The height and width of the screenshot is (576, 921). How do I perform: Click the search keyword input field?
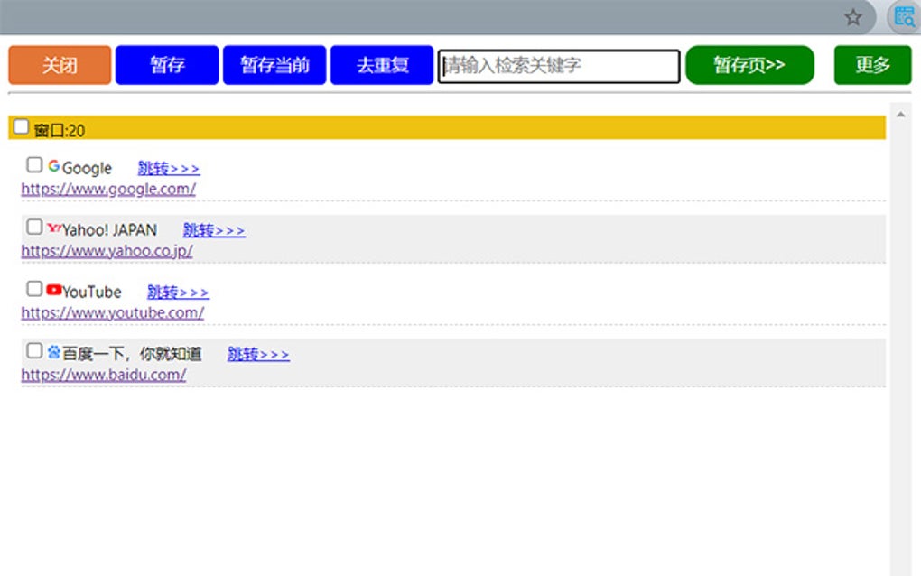pyautogui.click(x=558, y=66)
